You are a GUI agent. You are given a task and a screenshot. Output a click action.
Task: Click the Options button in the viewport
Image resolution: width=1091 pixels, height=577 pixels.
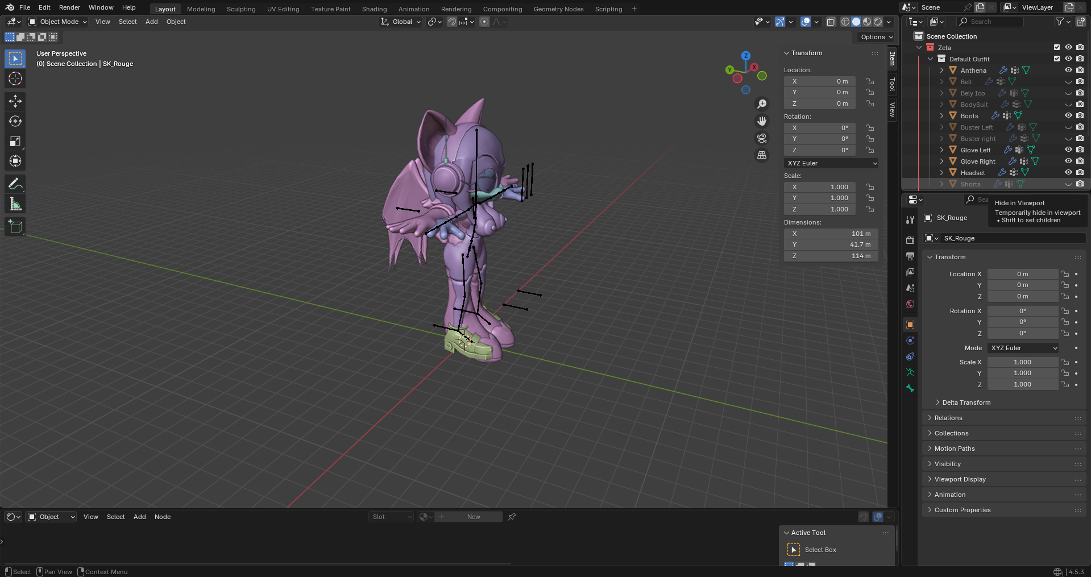click(x=877, y=37)
